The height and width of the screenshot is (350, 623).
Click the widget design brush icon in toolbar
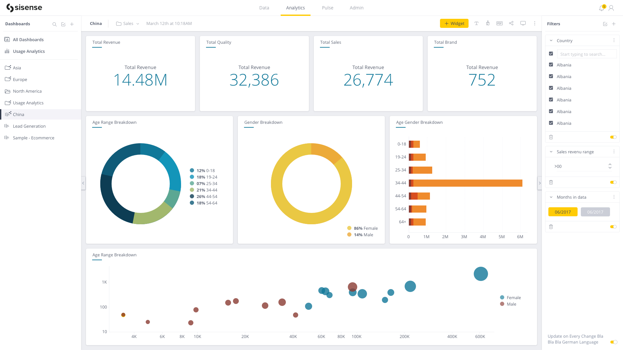coord(488,23)
